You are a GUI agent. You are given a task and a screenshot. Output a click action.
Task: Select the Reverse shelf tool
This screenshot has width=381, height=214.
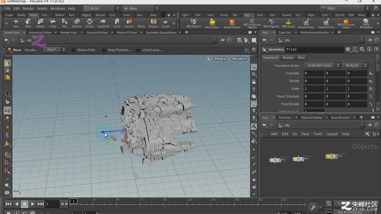coord(154,23)
